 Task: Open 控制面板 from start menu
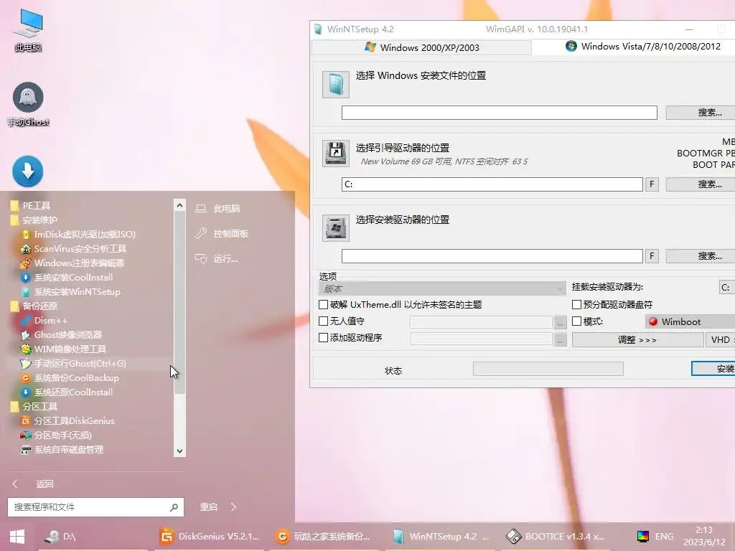(x=222, y=233)
